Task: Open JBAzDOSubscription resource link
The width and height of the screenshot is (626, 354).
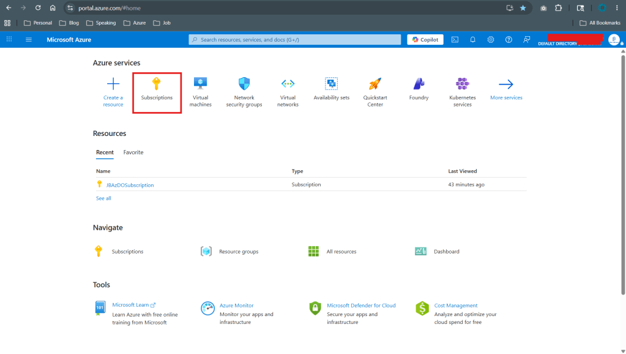Action: coord(130,185)
